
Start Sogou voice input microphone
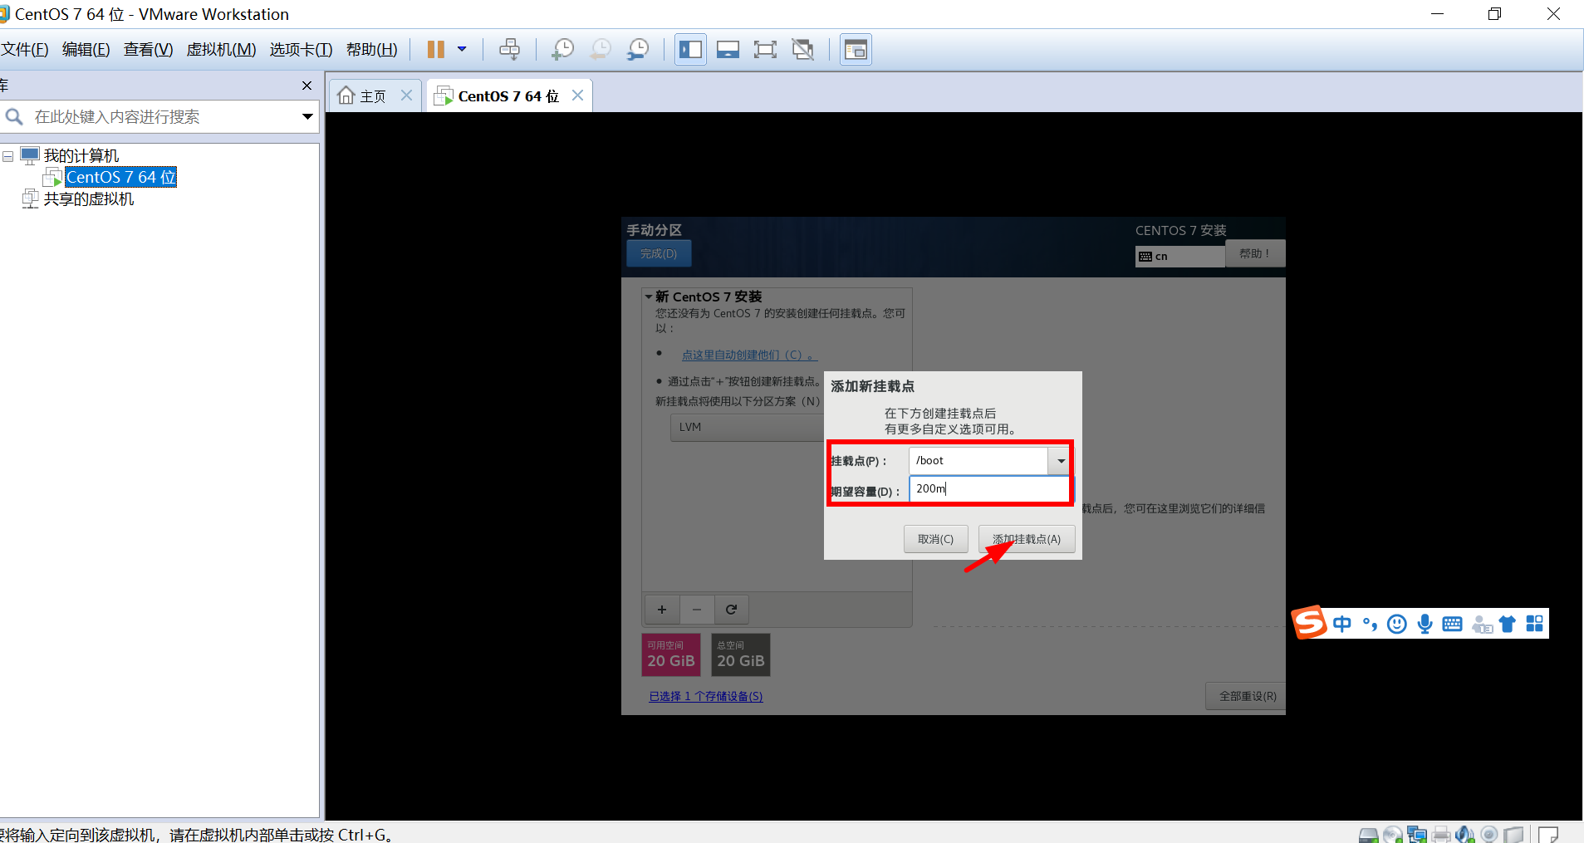point(1425,624)
